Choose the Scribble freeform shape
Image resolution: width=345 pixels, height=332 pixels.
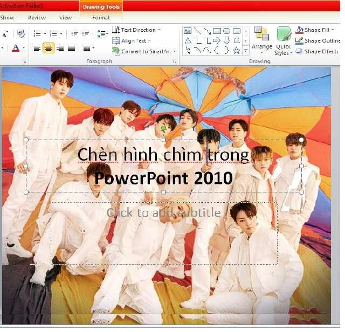(x=188, y=51)
